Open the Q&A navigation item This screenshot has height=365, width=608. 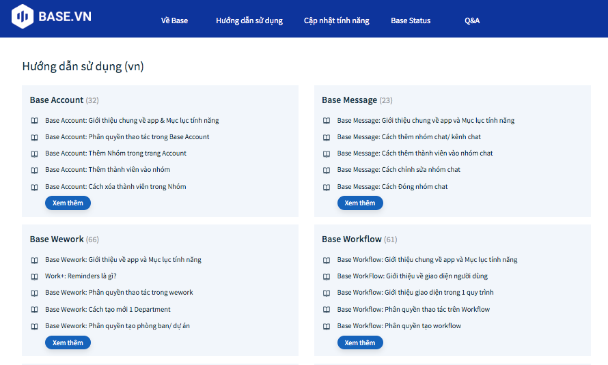tap(472, 20)
